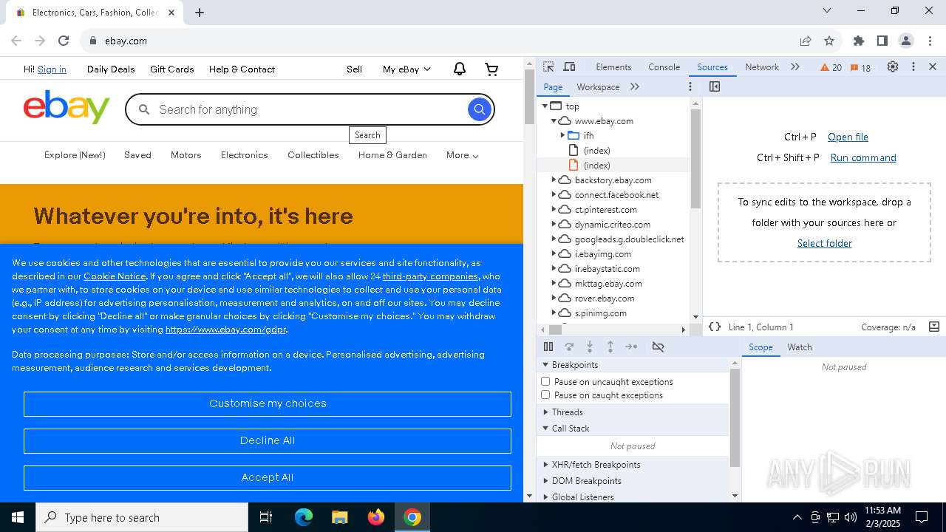Open the eBay shopping cart icon
Viewport: 946px width, 532px height.
tap(491, 69)
